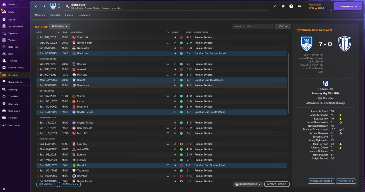Screen dimensions: 365x192
Task: Click the Norwich Carabao Cup Quarter Final row
Action: (x=162, y=165)
